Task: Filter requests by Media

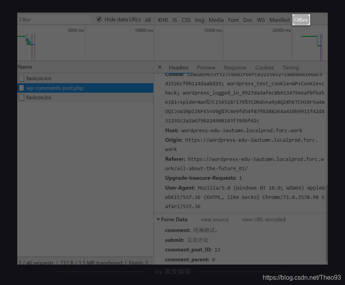Action: point(216,20)
